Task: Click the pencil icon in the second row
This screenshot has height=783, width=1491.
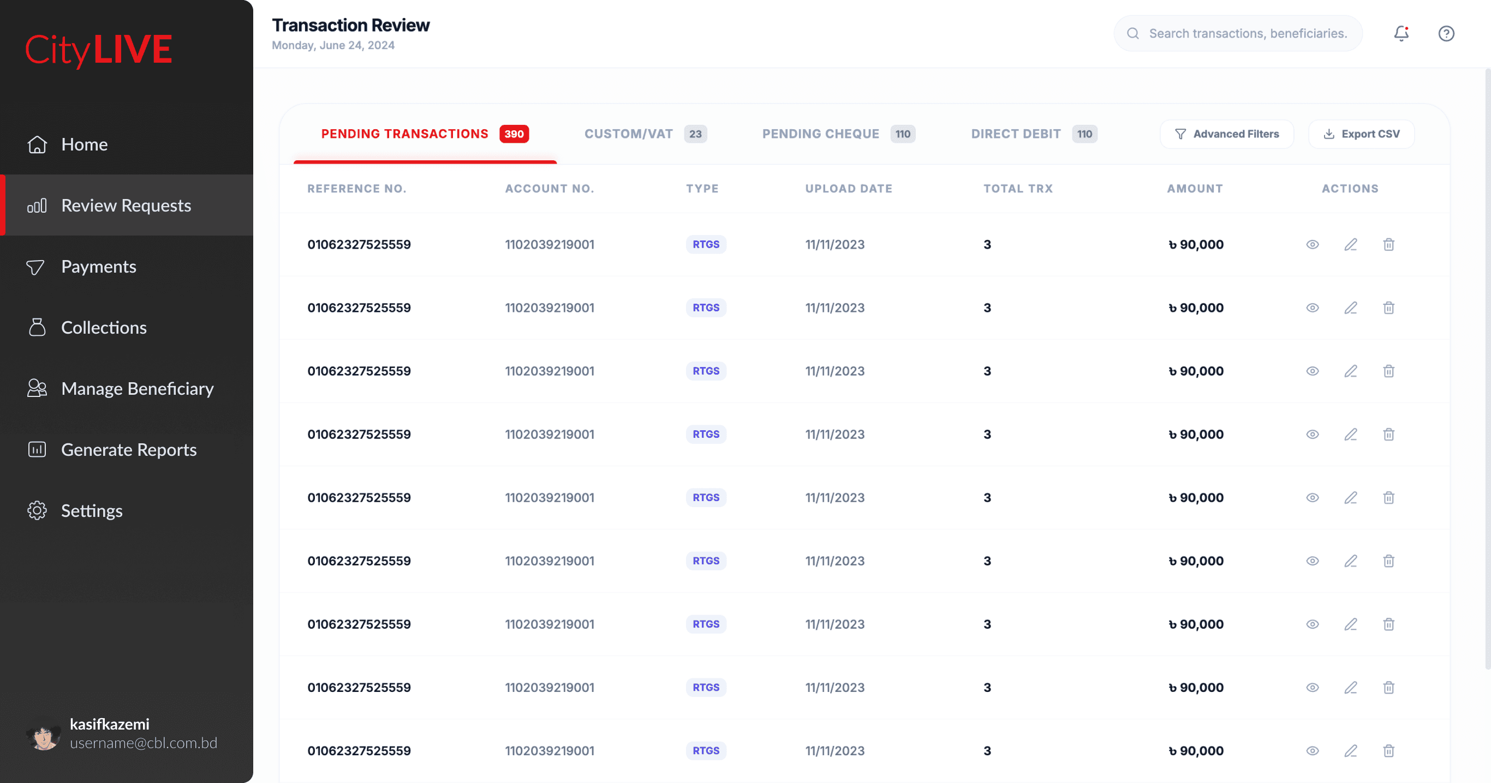Action: 1350,308
